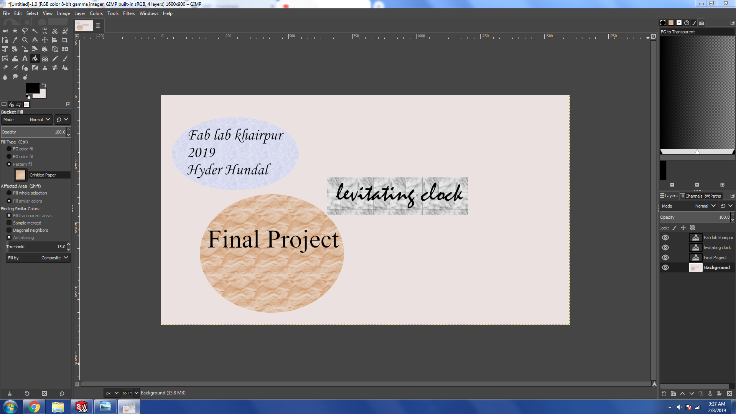Image resolution: width=736 pixels, height=414 pixels.
Task: Open Fill by Composite dropdown
Action: coord(38,258)
